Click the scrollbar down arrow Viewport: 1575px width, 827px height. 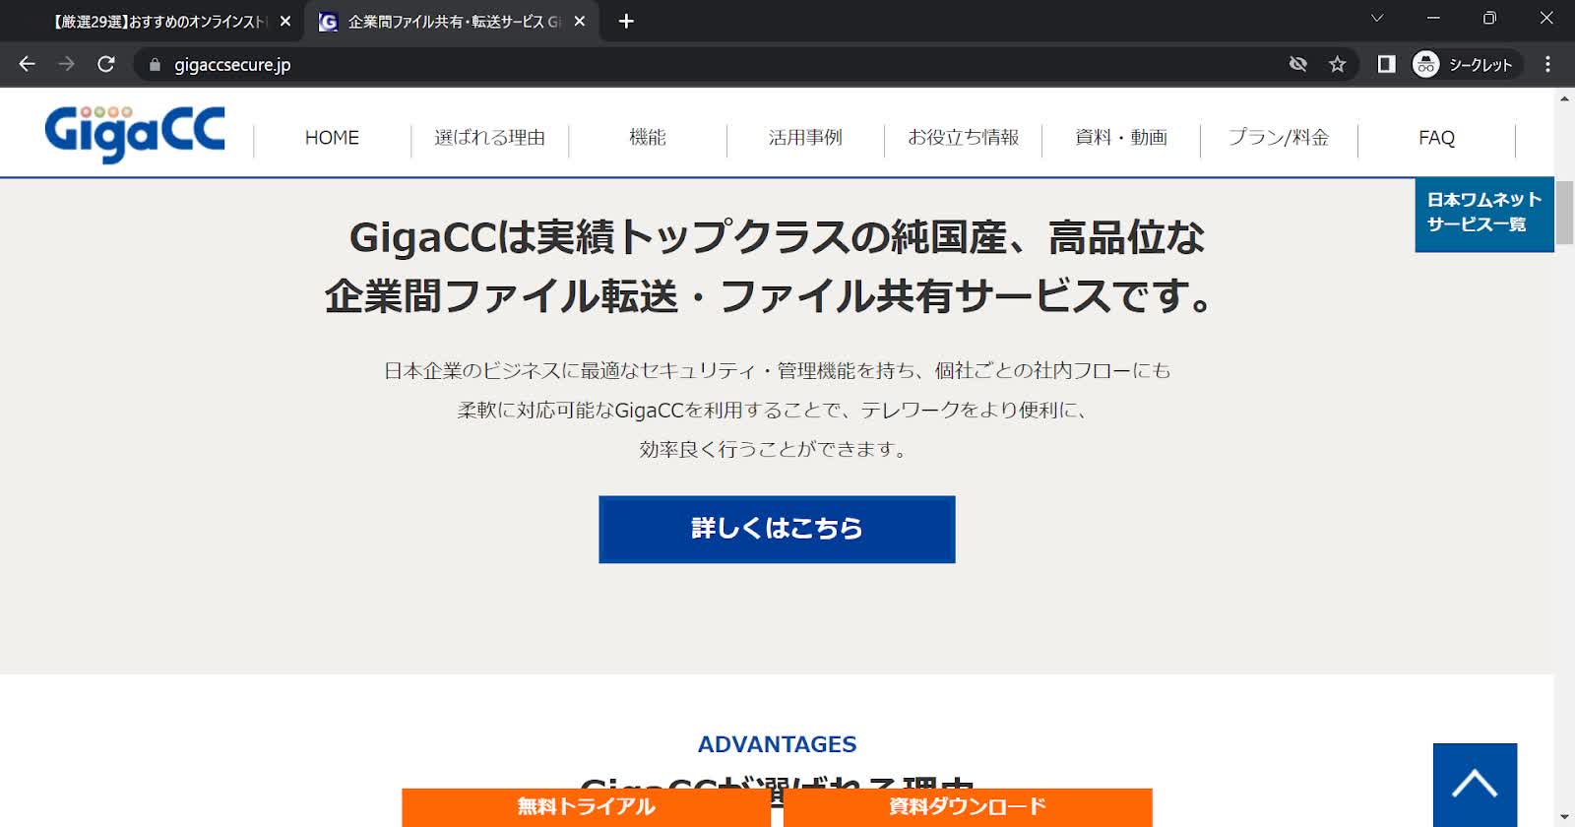pos(1564,818)
